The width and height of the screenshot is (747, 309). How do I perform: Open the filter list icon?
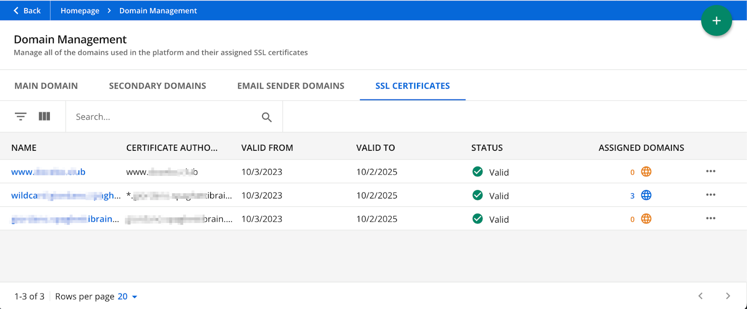[x=21, y=116]
